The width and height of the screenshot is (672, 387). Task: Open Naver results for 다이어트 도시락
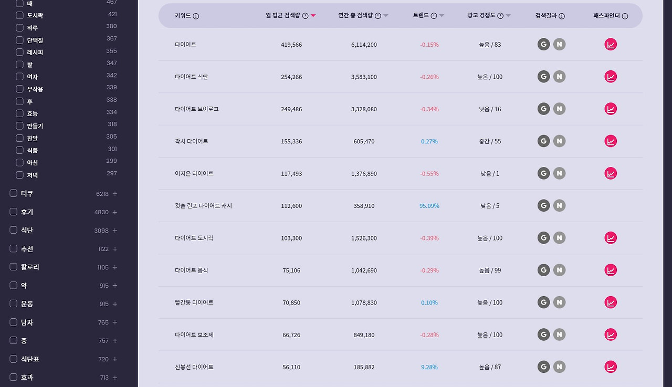coord(560,238)
